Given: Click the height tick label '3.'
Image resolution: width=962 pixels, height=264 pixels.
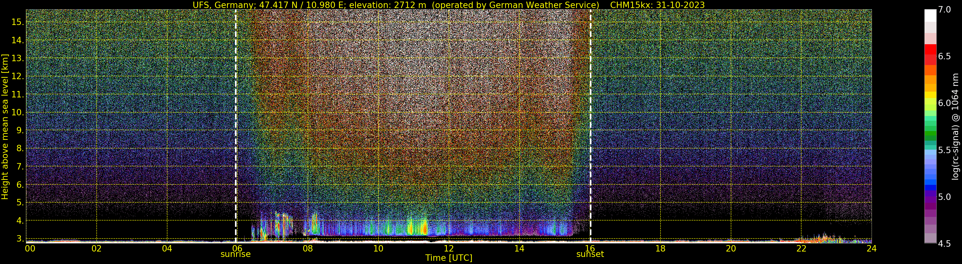Looking at the screenshot, I should (x=20, y=239).
